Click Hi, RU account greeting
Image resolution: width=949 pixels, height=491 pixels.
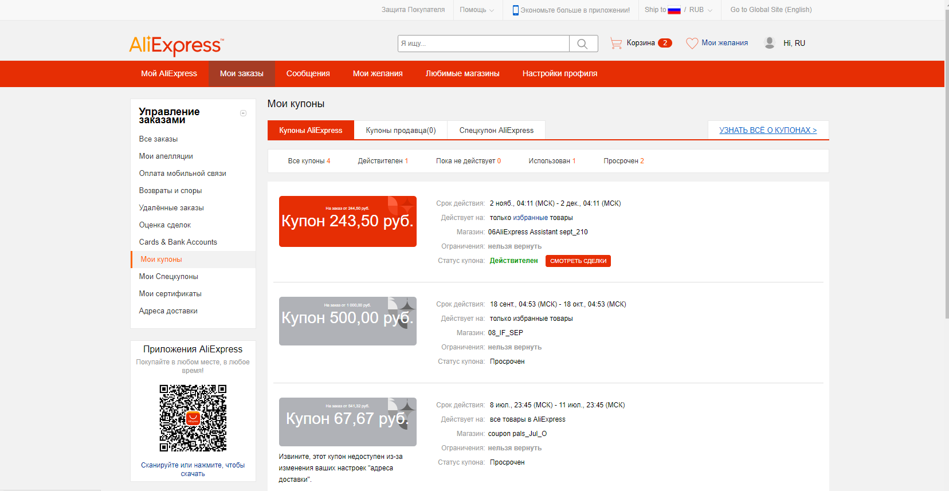click(x=794, y=43)
